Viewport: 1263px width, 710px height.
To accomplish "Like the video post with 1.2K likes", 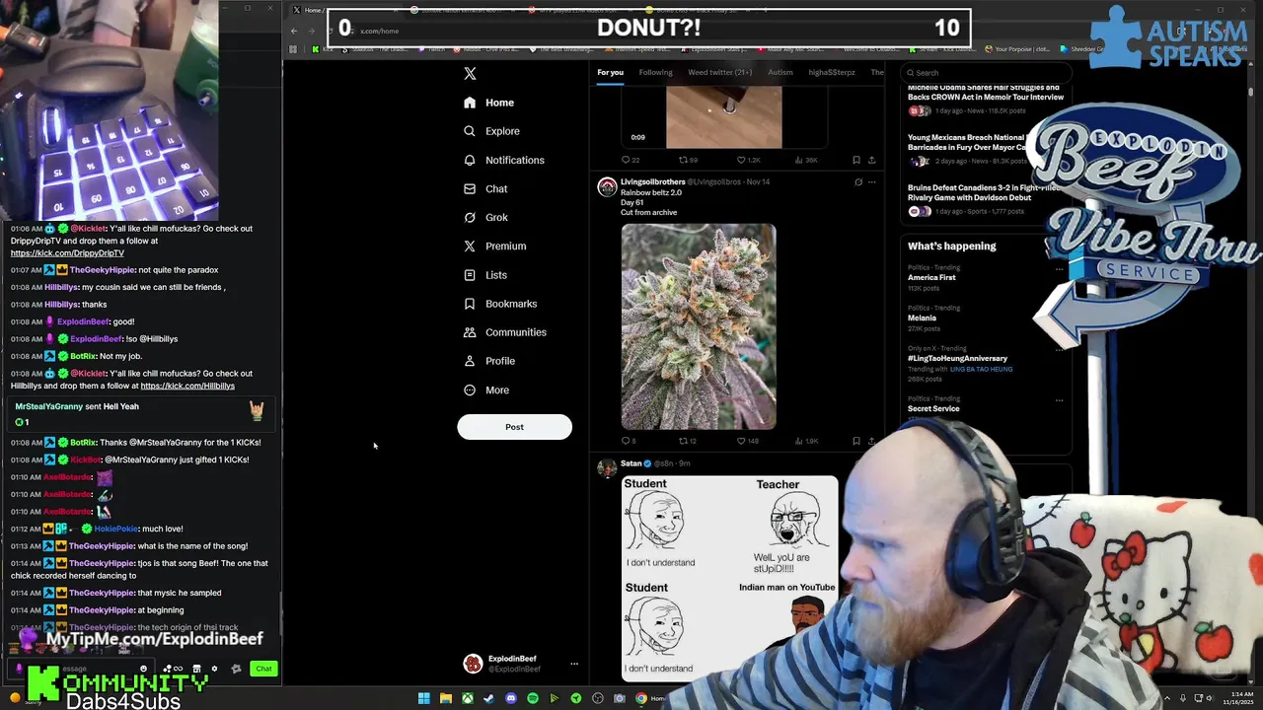I will (747, 160).
